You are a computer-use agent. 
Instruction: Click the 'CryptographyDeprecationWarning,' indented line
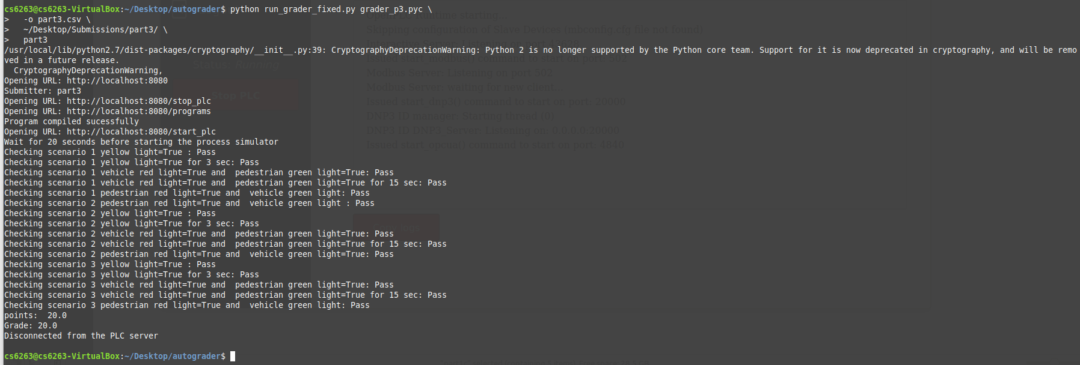(x=88, y=70)
